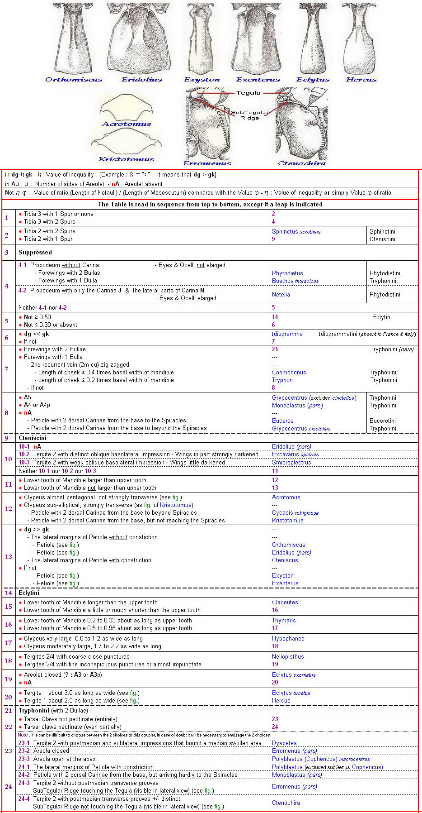Screen dimensions: 422x813
Task: Open the Excavarus apiarius link
Action: click(295, 454)
